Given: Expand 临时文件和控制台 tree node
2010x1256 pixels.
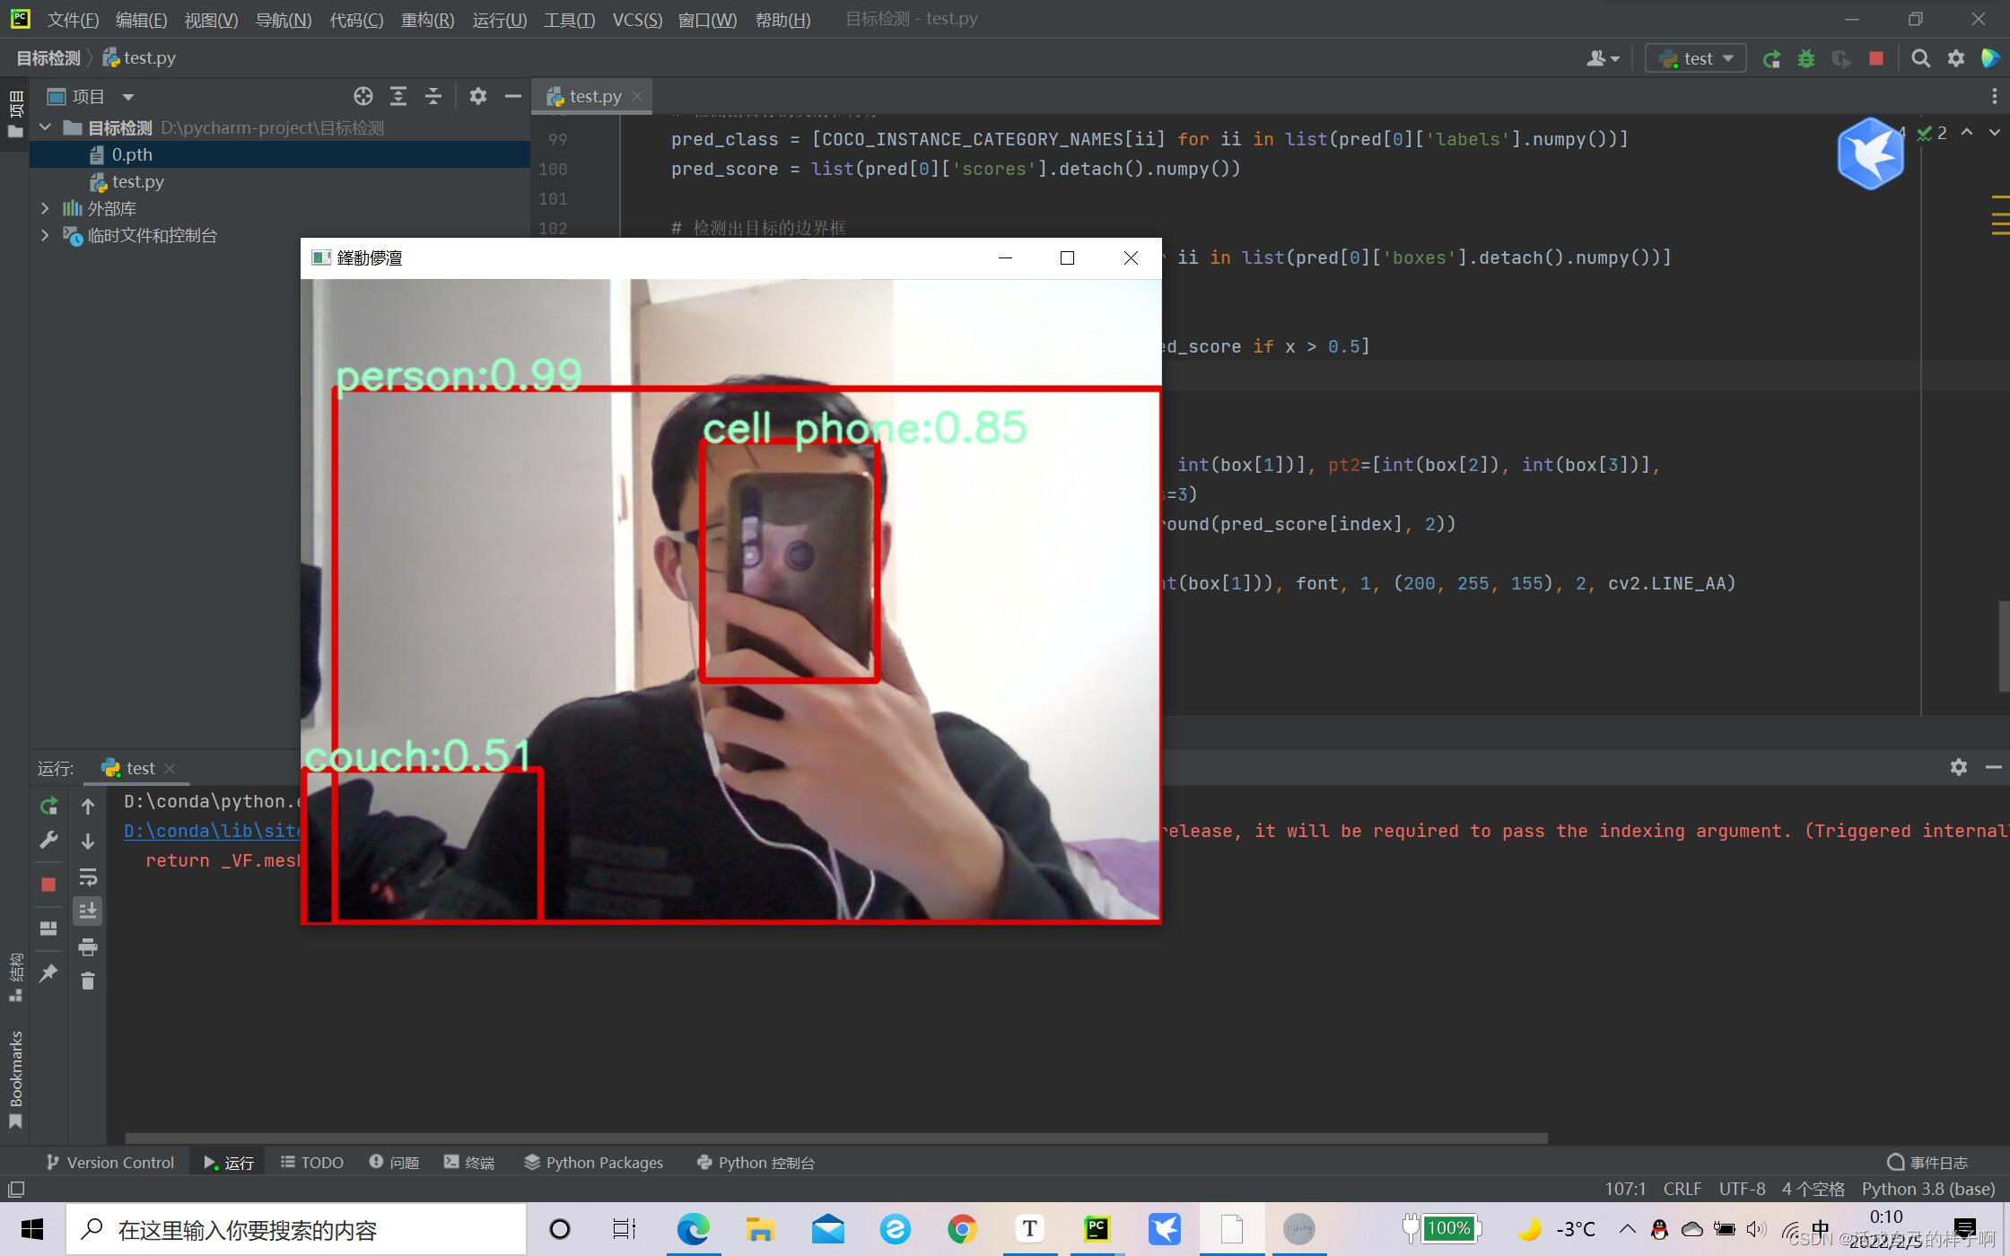Looking at the screenshot, I should click(45, 235).
